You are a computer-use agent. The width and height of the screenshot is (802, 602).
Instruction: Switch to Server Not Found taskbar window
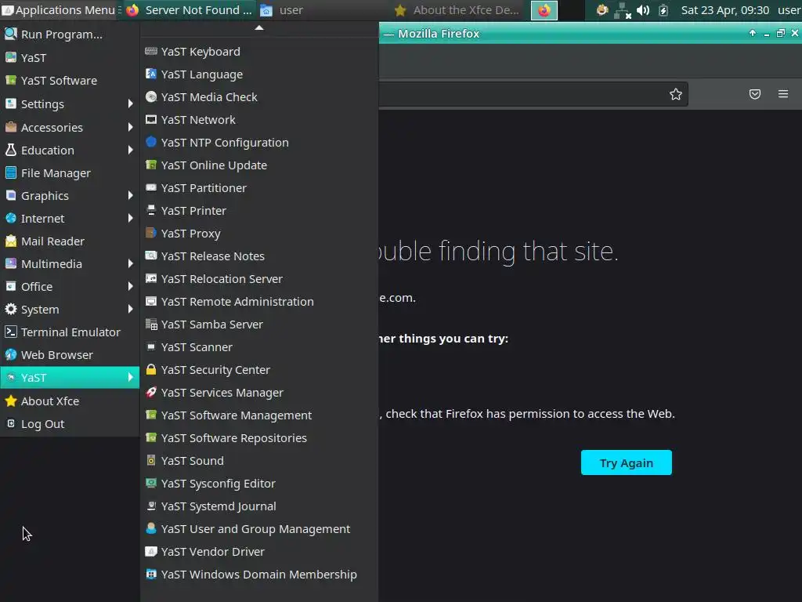pyautogui.click(x=190, y=10)
